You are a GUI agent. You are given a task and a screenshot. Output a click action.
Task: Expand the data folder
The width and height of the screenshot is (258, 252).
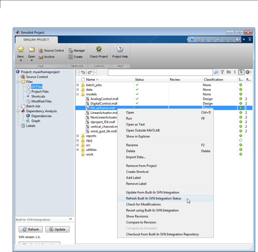pos(78,90)
